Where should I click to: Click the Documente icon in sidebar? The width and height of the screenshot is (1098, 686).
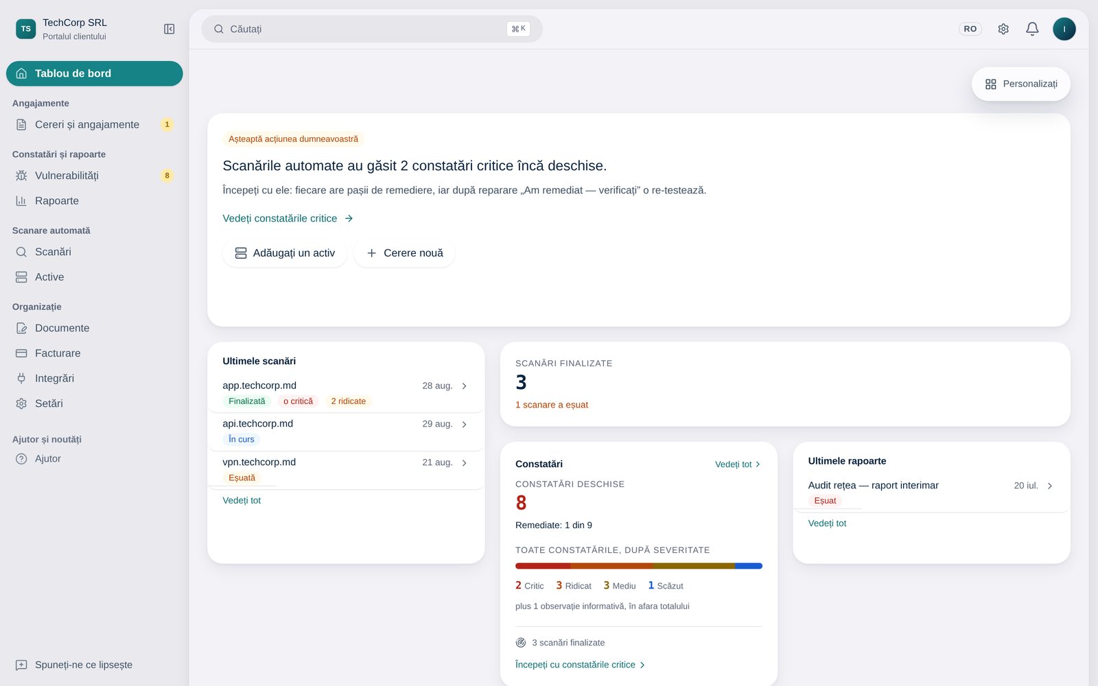21,328
